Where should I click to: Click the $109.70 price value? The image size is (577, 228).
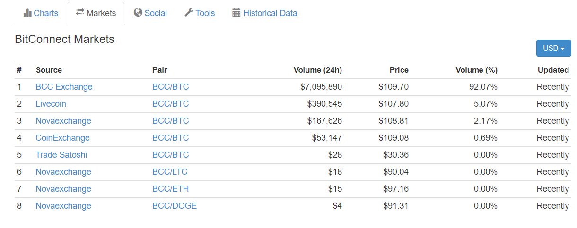coord(393,87)
